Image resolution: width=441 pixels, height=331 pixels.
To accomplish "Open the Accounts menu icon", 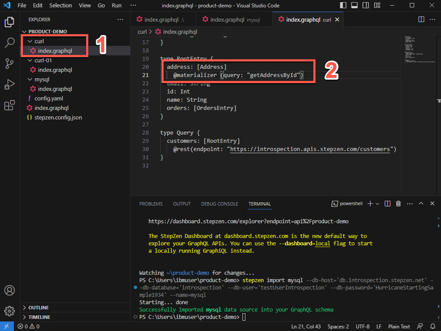I will [10, 290].
